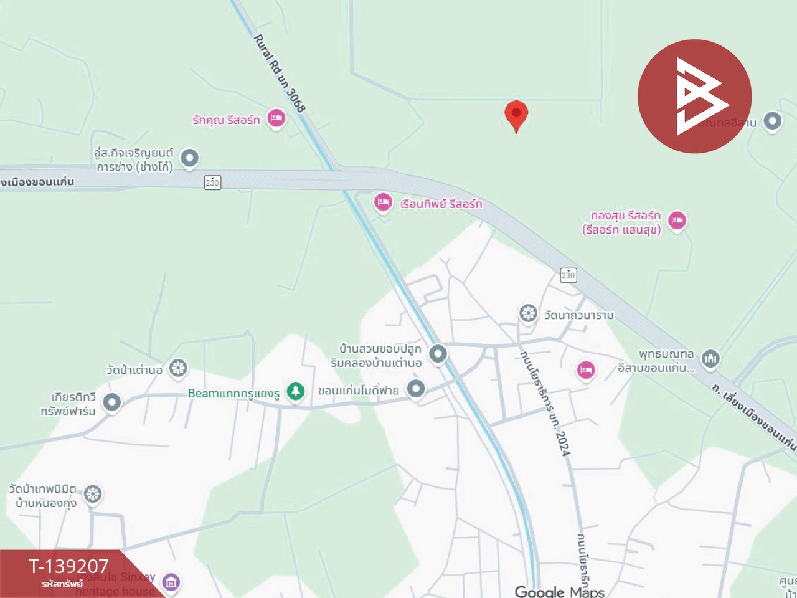797x598 pixels.
Task: Click the Rural Rd ขก.3068 road label
Action: point(280,74)
